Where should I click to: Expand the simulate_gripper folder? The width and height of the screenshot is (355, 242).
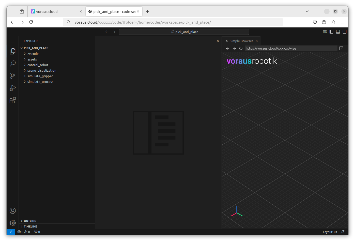point(57,76)
